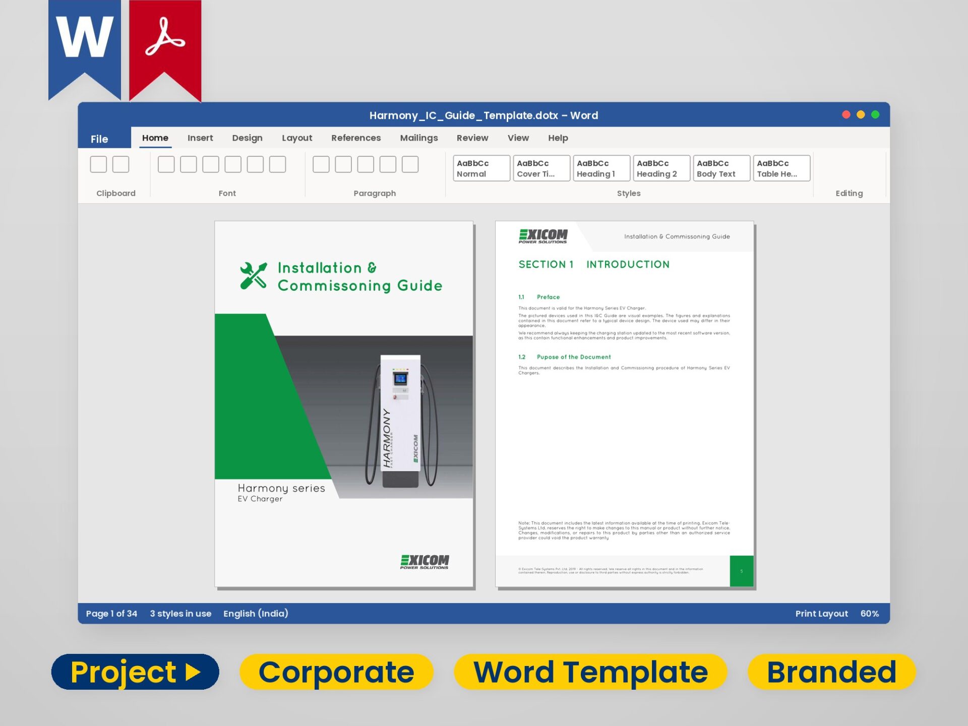Click the 'Note: This document includes' paragraph
Screen dimensions: 968x726
pyautogui.click(x=624, y=530)
